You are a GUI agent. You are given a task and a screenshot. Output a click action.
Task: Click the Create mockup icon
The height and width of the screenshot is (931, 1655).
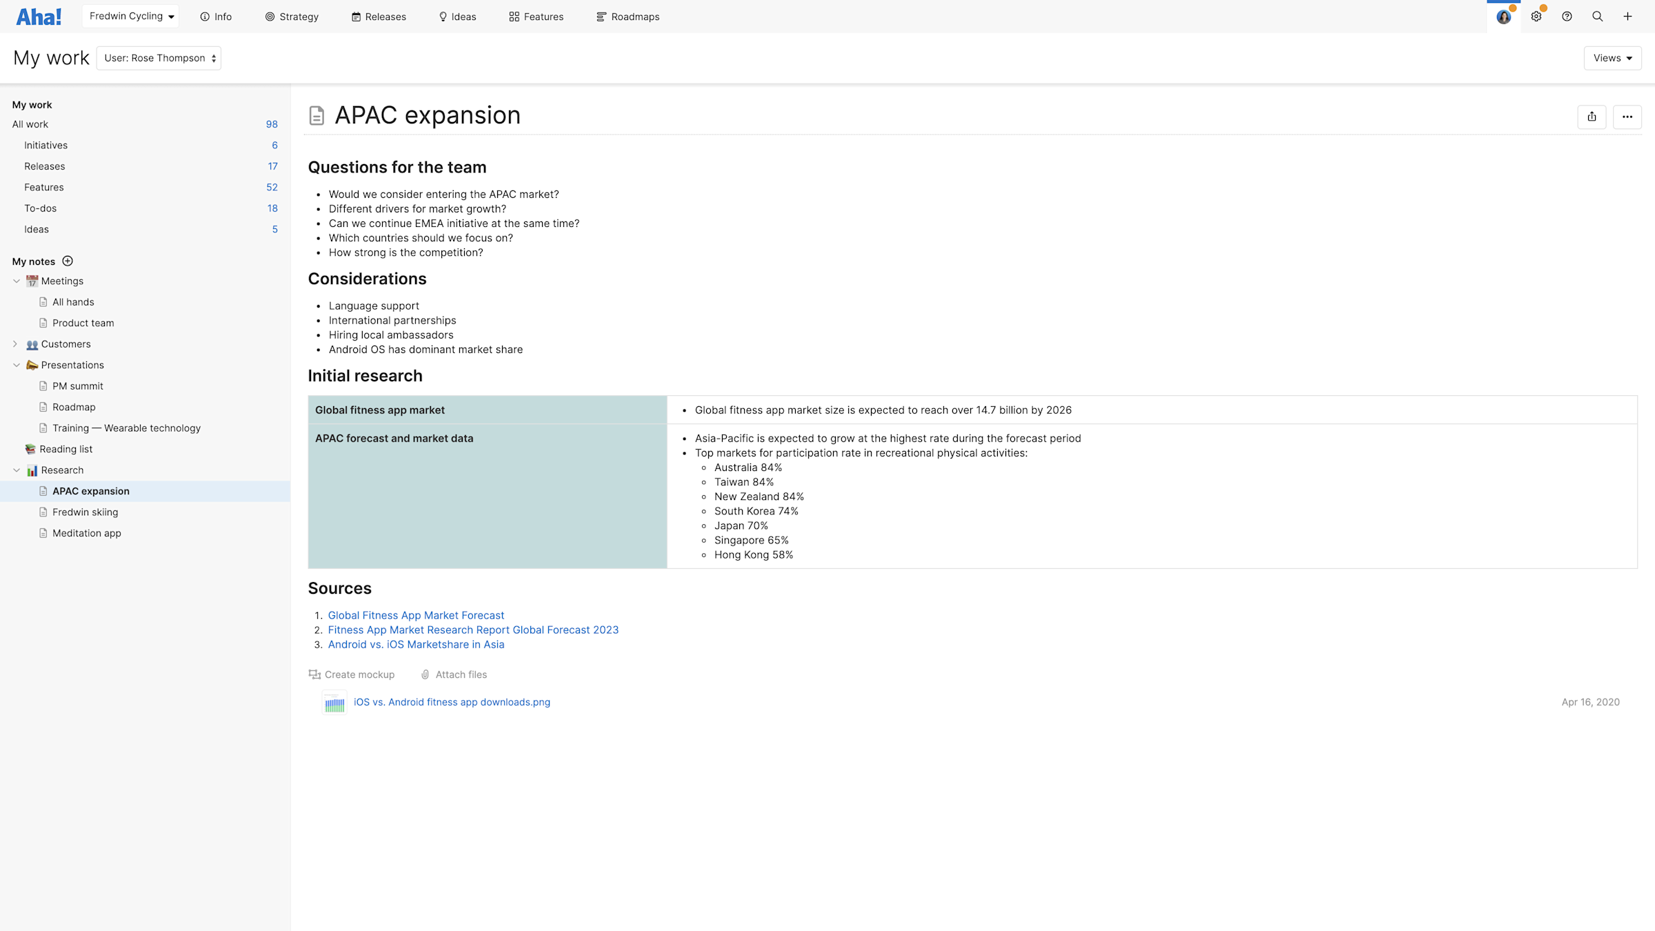click(315, 674)
